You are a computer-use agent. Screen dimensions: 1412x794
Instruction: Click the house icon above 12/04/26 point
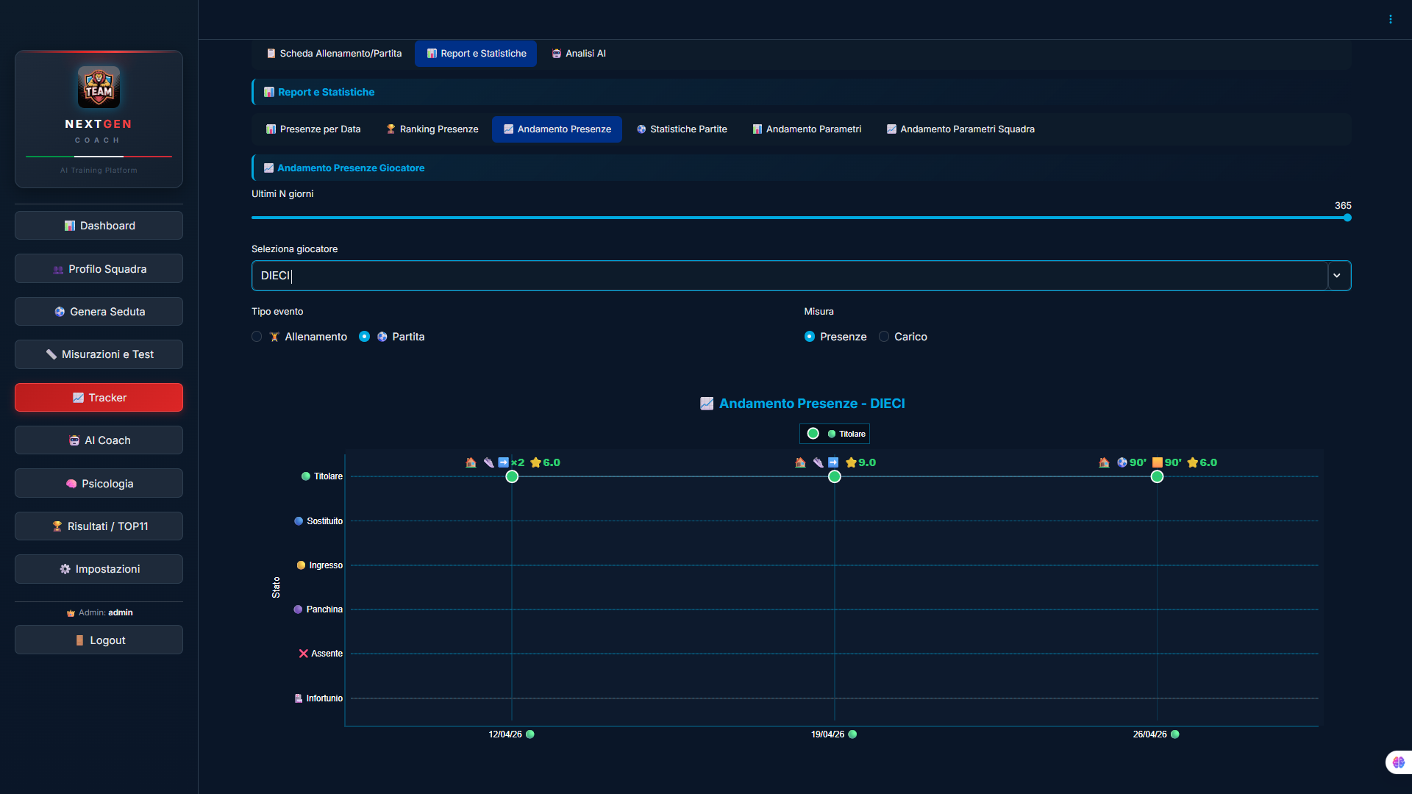point(471,462)
